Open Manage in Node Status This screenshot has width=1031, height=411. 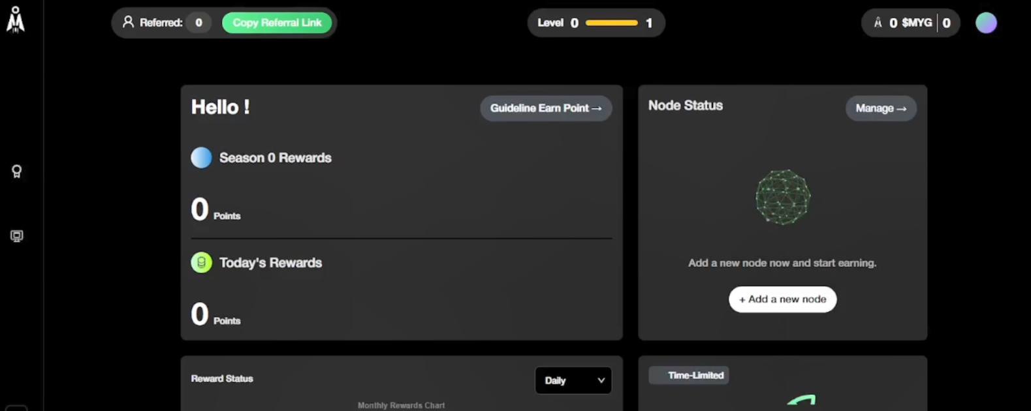(x=881, y=108)
